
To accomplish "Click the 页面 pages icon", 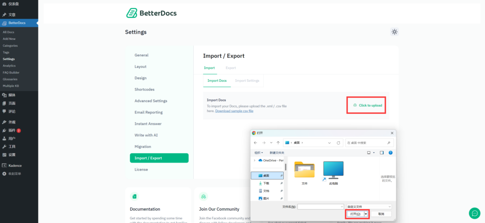I will point(4,103).
